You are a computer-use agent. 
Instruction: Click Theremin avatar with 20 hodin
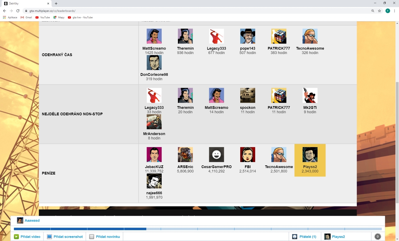coord(185,95)
